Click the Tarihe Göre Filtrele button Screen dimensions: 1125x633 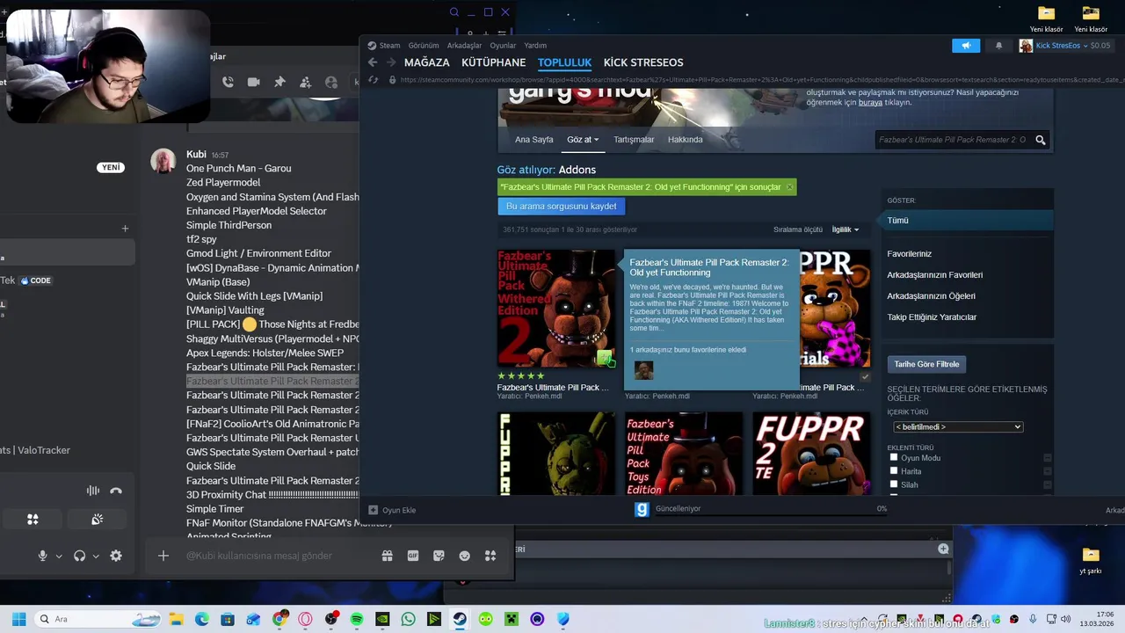(x=926, y=364)
